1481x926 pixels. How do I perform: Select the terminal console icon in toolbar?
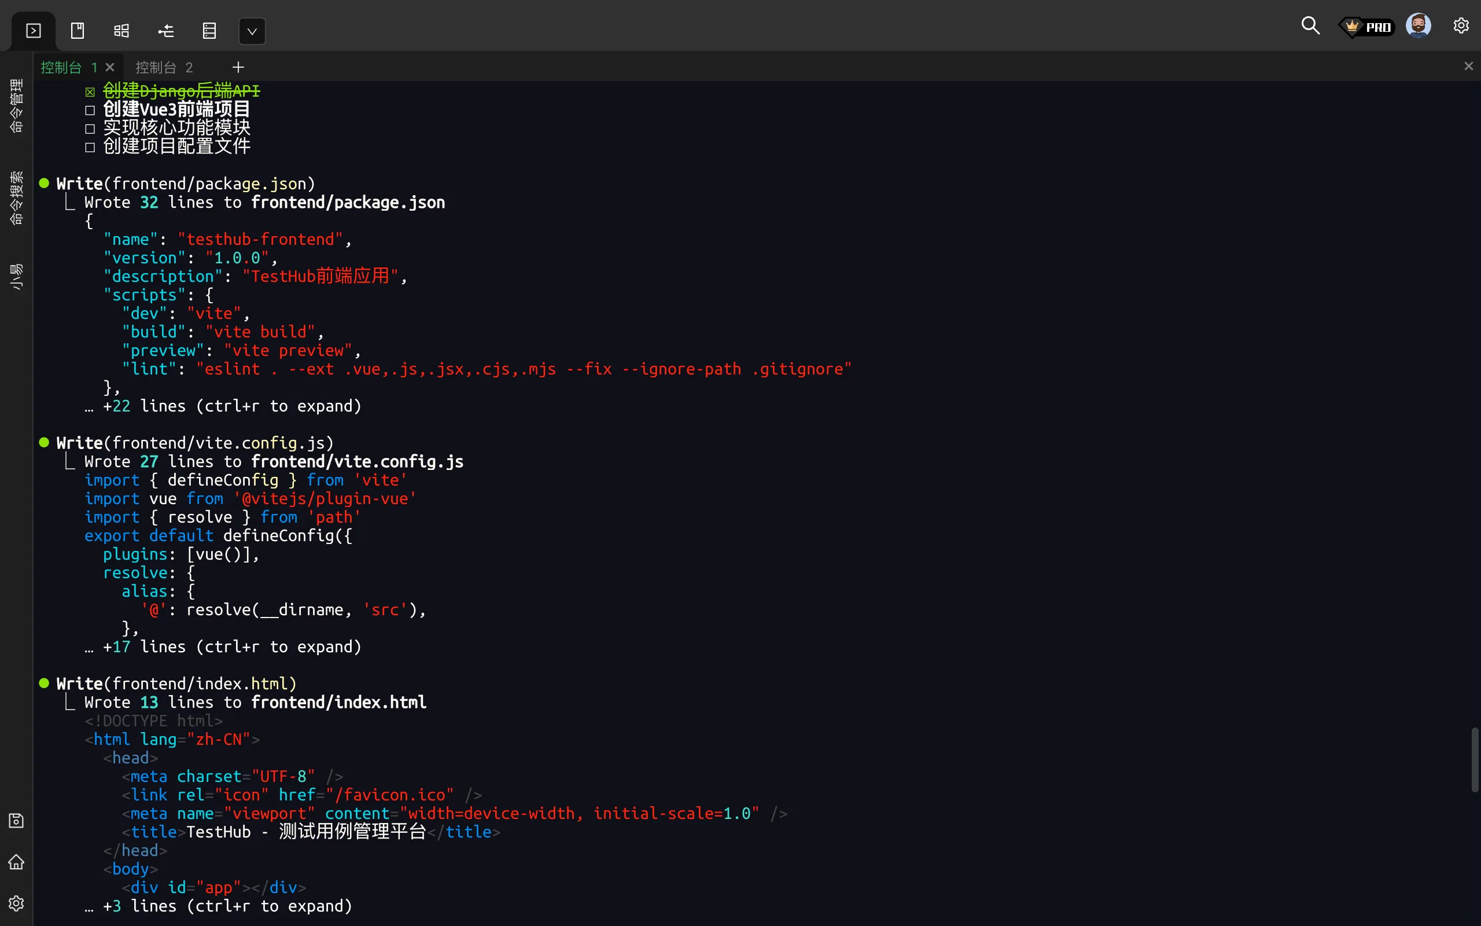[34, 31]
